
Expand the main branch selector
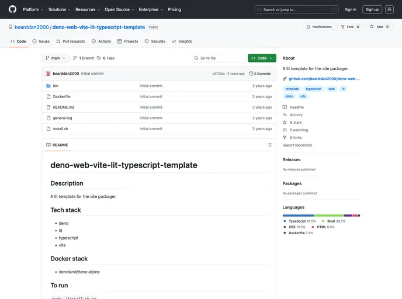(56, 58)
